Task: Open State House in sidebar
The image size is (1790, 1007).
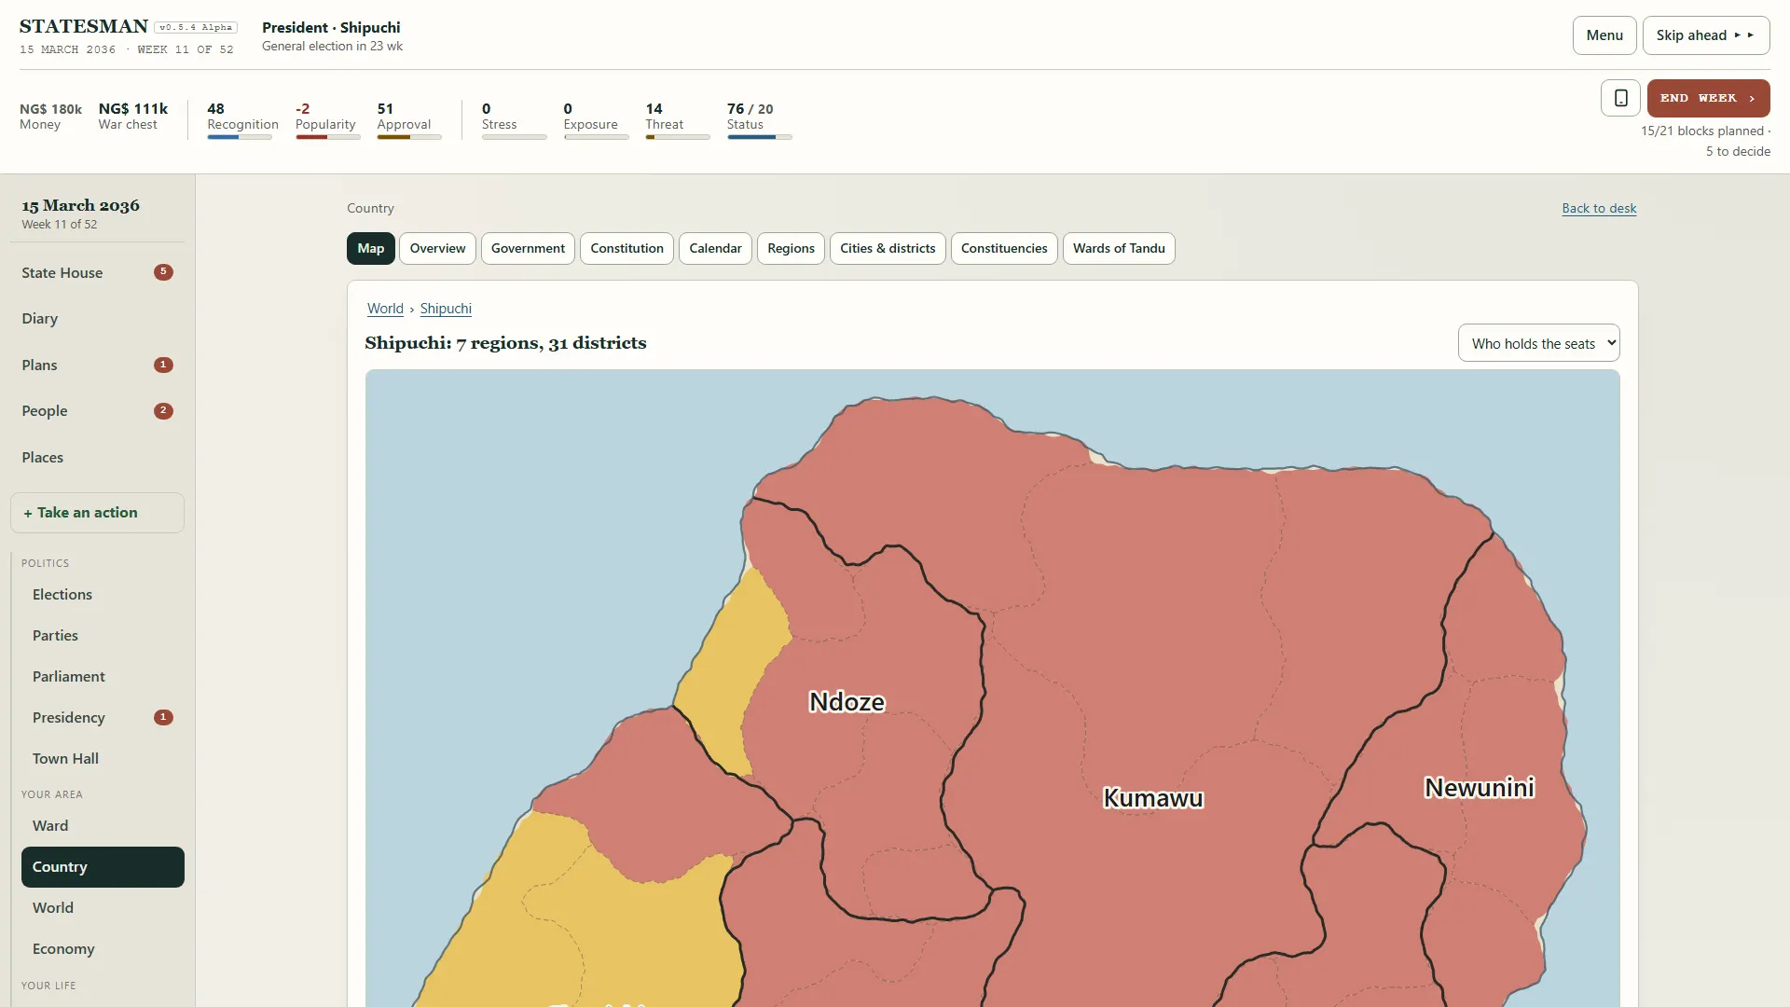Action: click(x=97, y=272)
